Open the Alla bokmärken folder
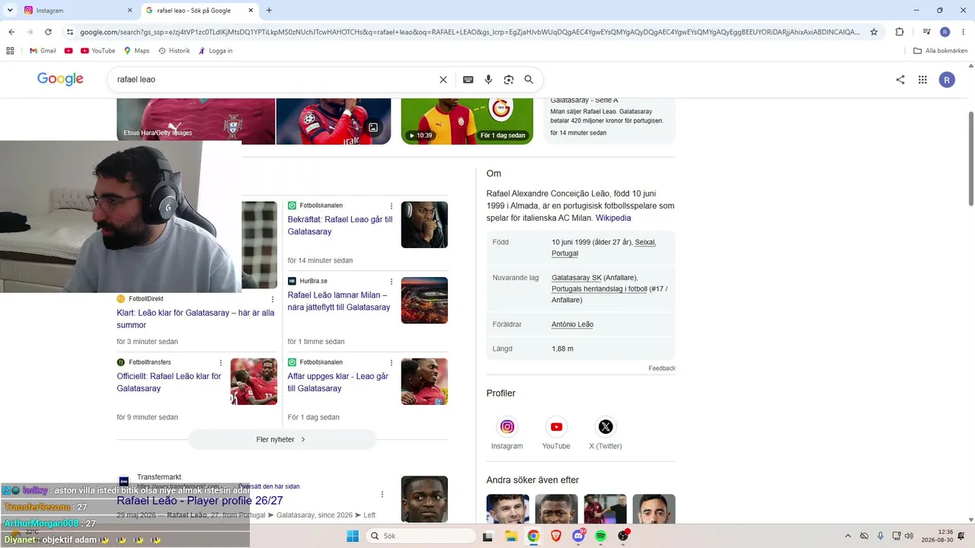975x548 pixels. [x=940, y=51]
